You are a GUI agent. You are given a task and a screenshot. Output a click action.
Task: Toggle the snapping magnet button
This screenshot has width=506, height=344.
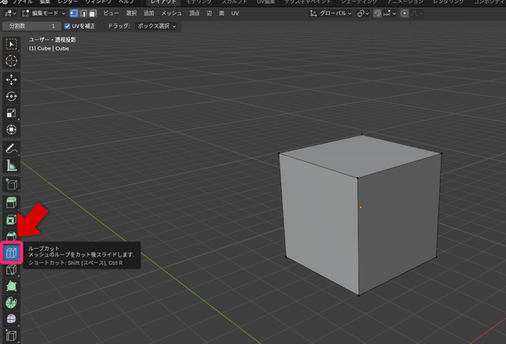tap(378, 13)
